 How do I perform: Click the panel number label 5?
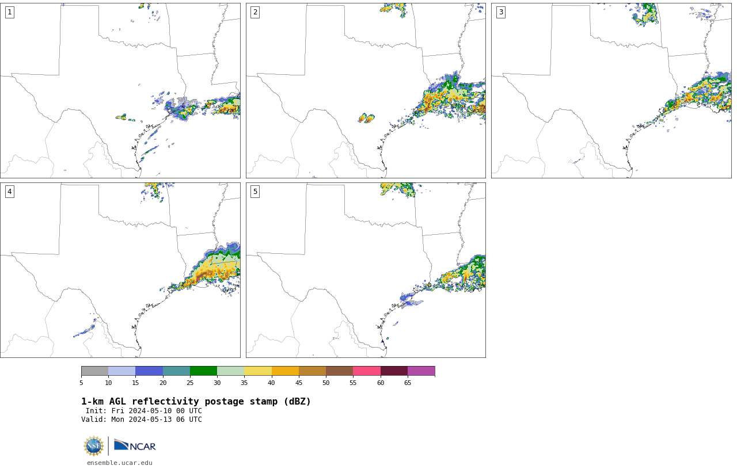click(x=255, y=192)
